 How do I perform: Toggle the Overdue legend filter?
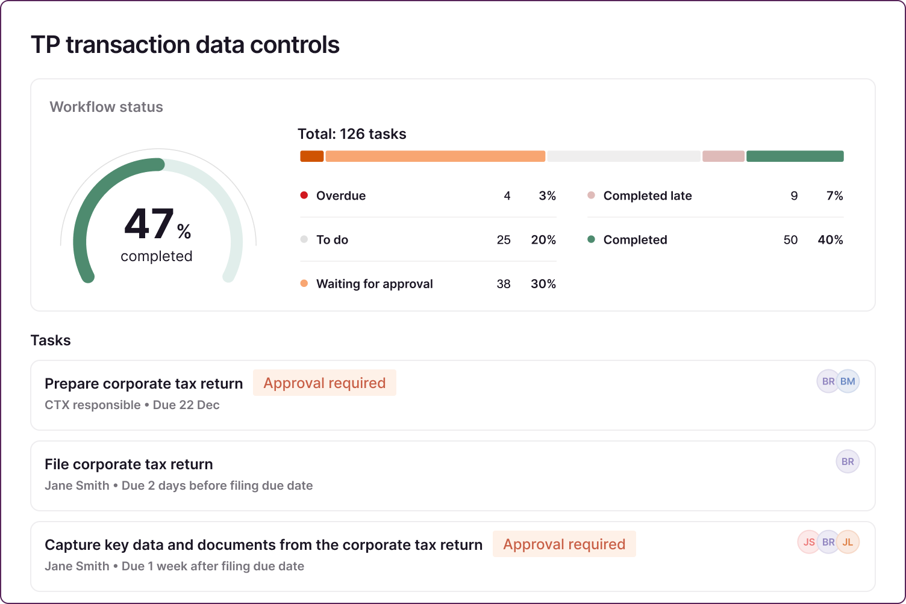[x=341, y=196]
